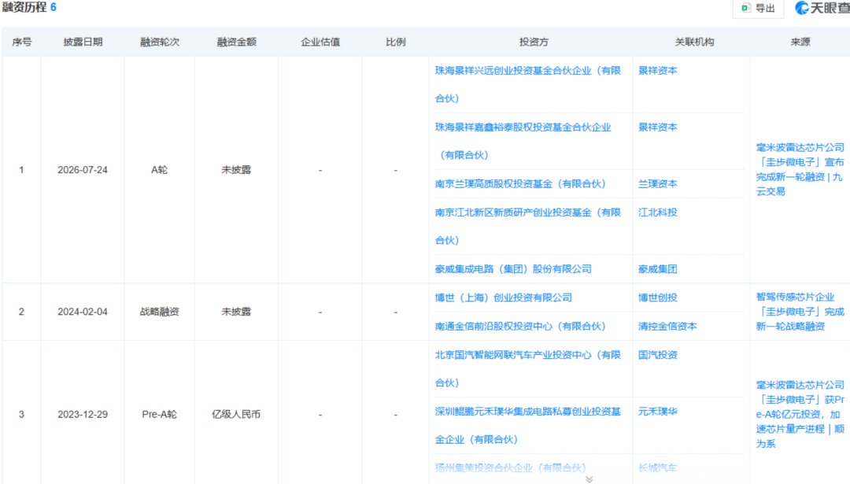Click the 关联机构 column header
Image resolution: width=850 pixels, height=484 pixels.
click(x=694, y=42)
